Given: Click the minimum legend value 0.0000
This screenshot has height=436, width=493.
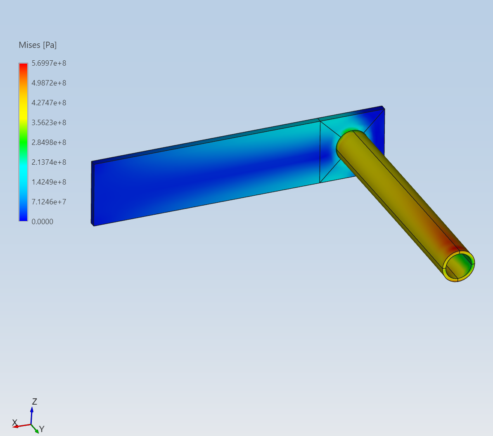Looking at the screenshot, I should click(x=42, y=222).
